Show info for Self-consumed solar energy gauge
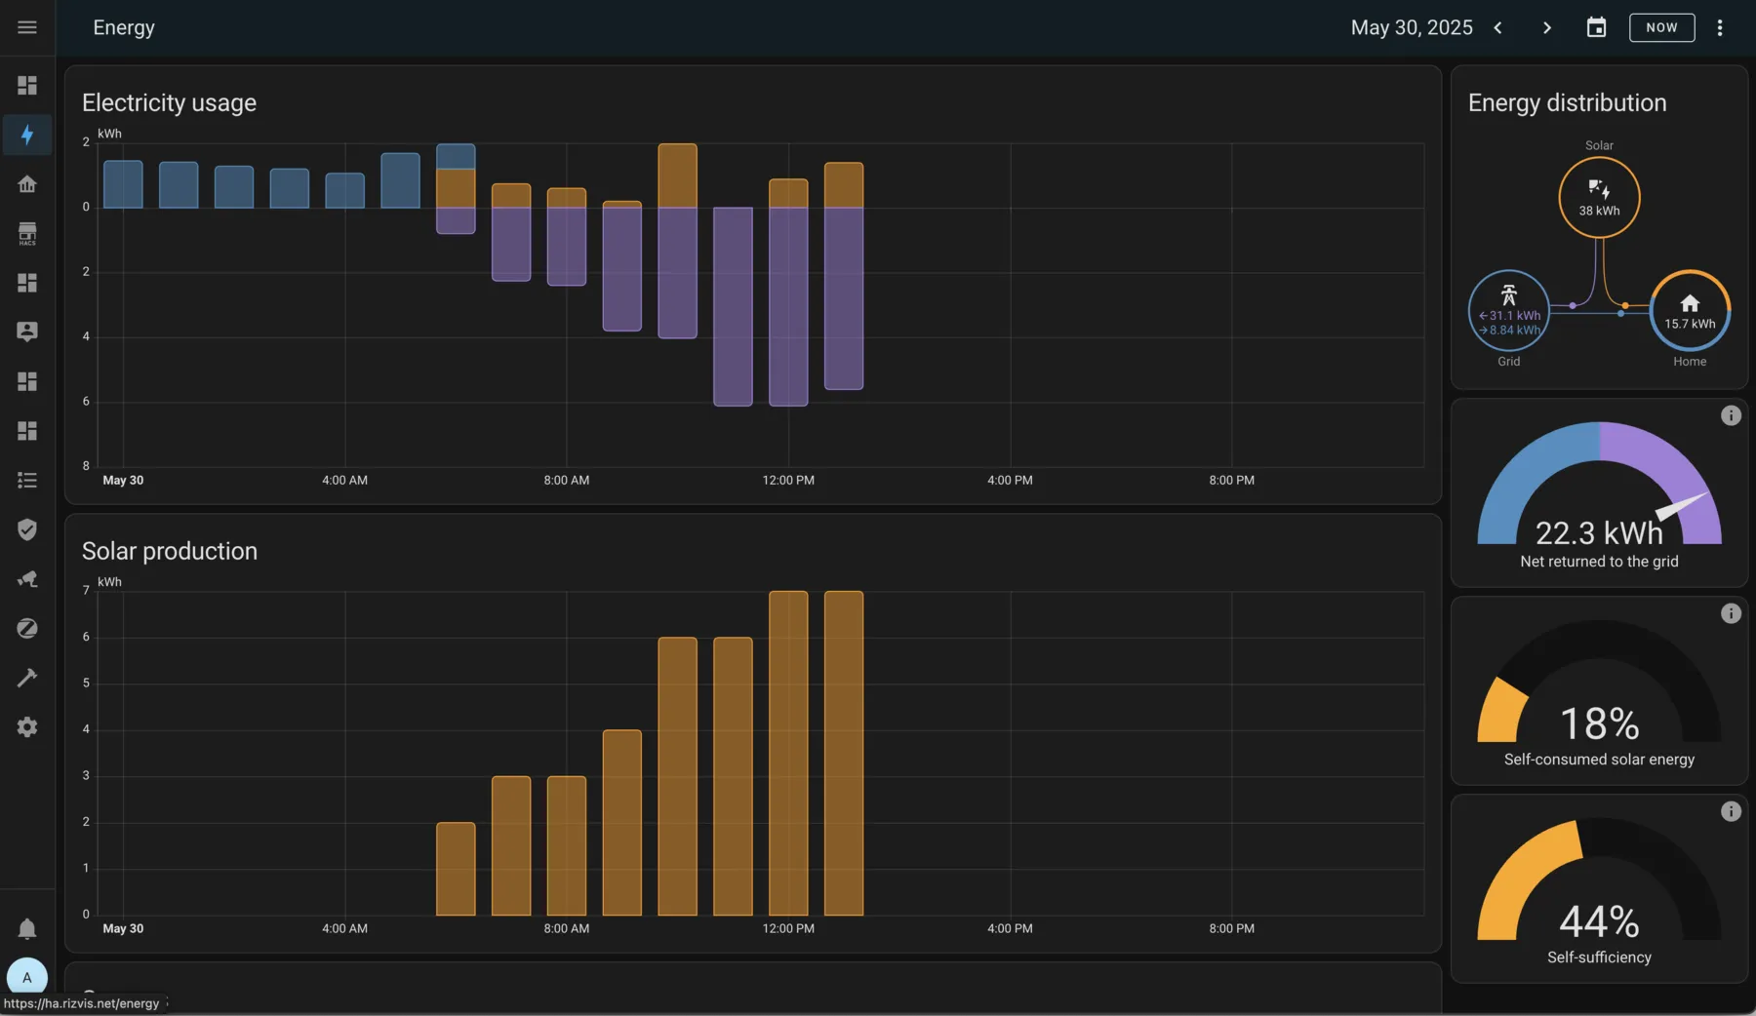This screenshot has height=1016, width=1756. coord(1731,613)
